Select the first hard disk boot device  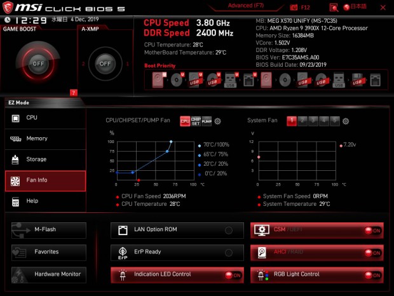[x=159, y=80]
